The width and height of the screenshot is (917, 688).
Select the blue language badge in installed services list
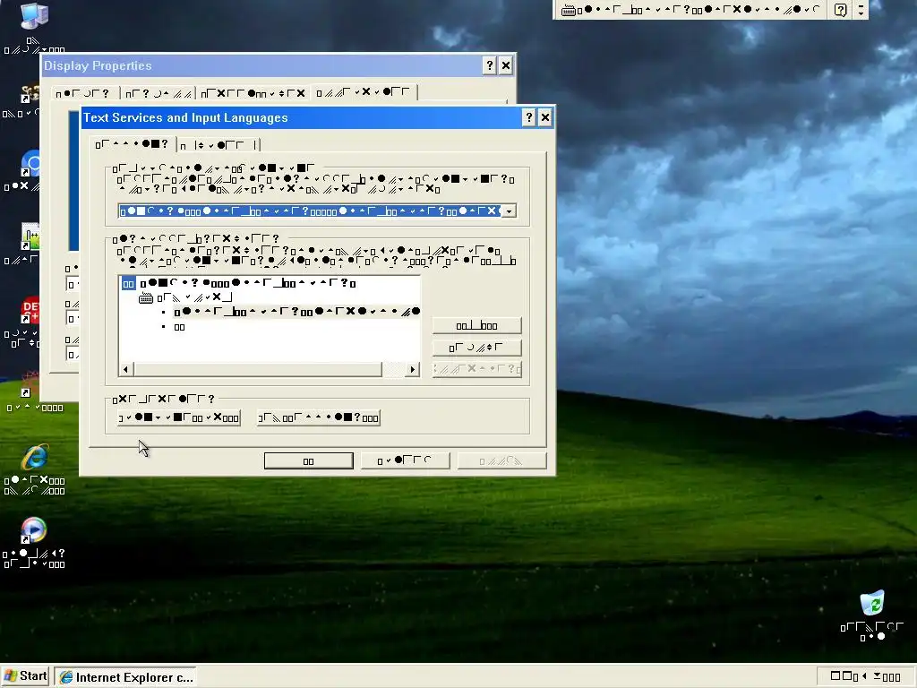click(x=129, y=284)
